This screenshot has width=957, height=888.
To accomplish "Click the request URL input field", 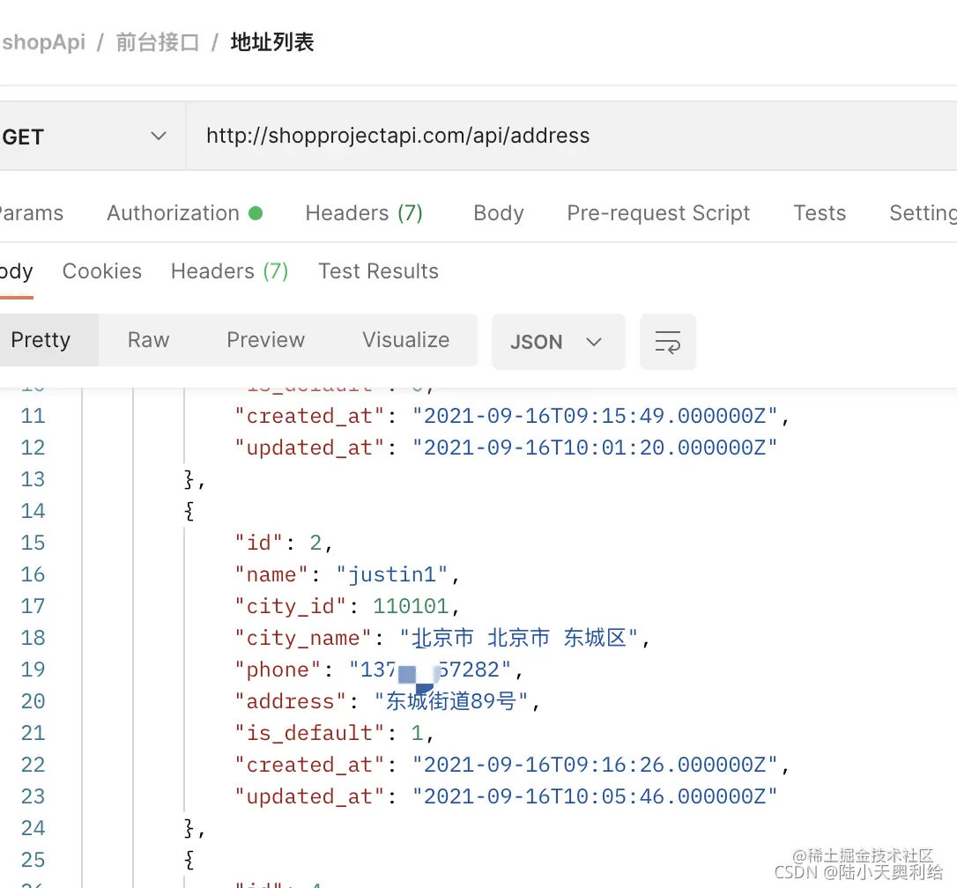I will point(571,136).
